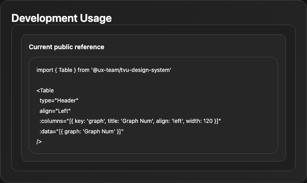307x183 pixels.
Task: Click the word Table in the import braces
Action: pyautogui.click(x=65, y=70)
